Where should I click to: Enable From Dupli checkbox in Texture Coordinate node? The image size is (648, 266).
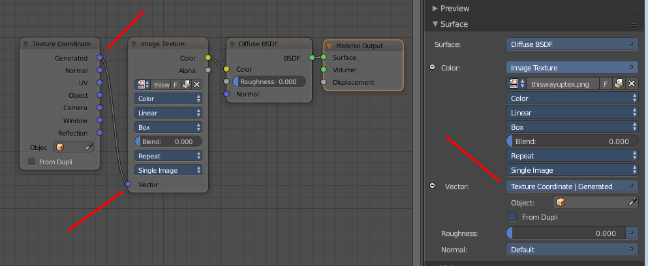[31, 162]
